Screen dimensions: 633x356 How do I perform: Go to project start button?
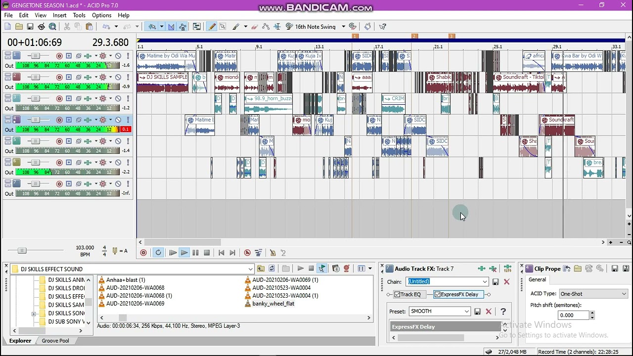pyautogui.click(x=221, y=253)
